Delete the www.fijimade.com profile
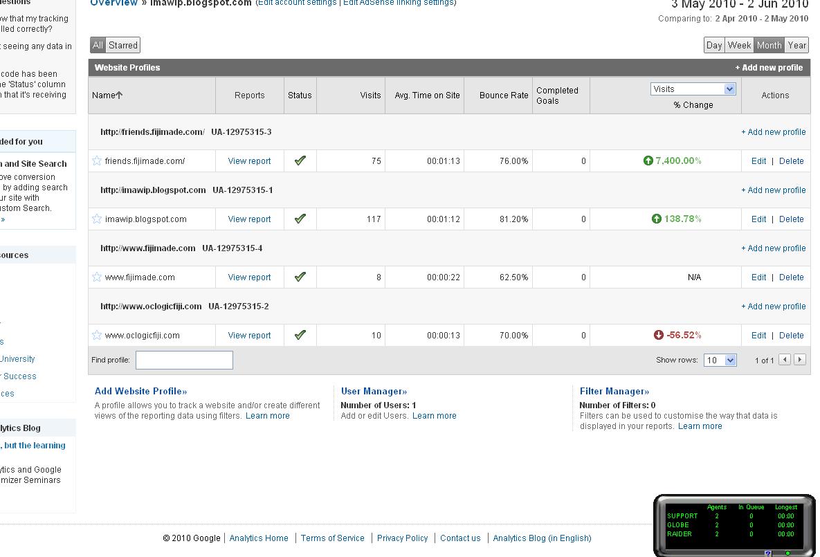 click(x=791, y=277)
